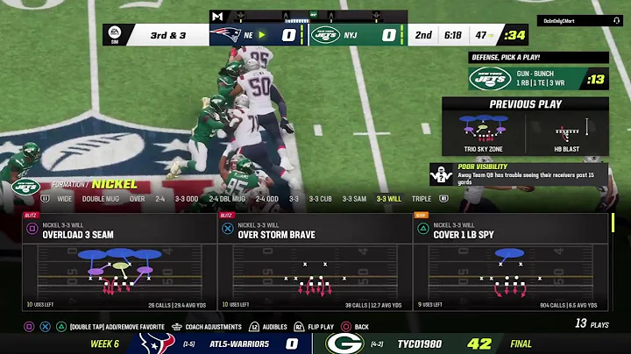Click the ':13' play-pick timer

[x=595, y=79]
